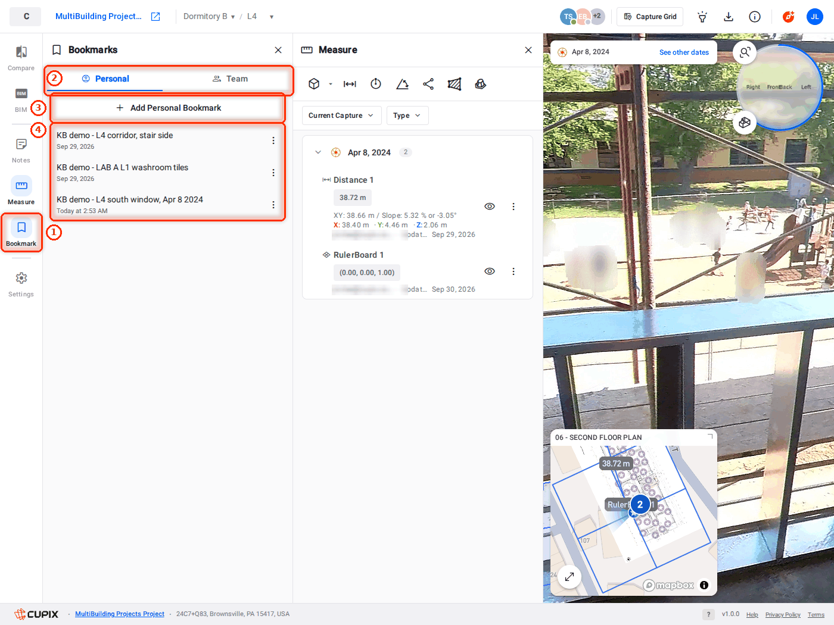
Task: Open the Compare view in the sidebar
Action: pos(21,58)
